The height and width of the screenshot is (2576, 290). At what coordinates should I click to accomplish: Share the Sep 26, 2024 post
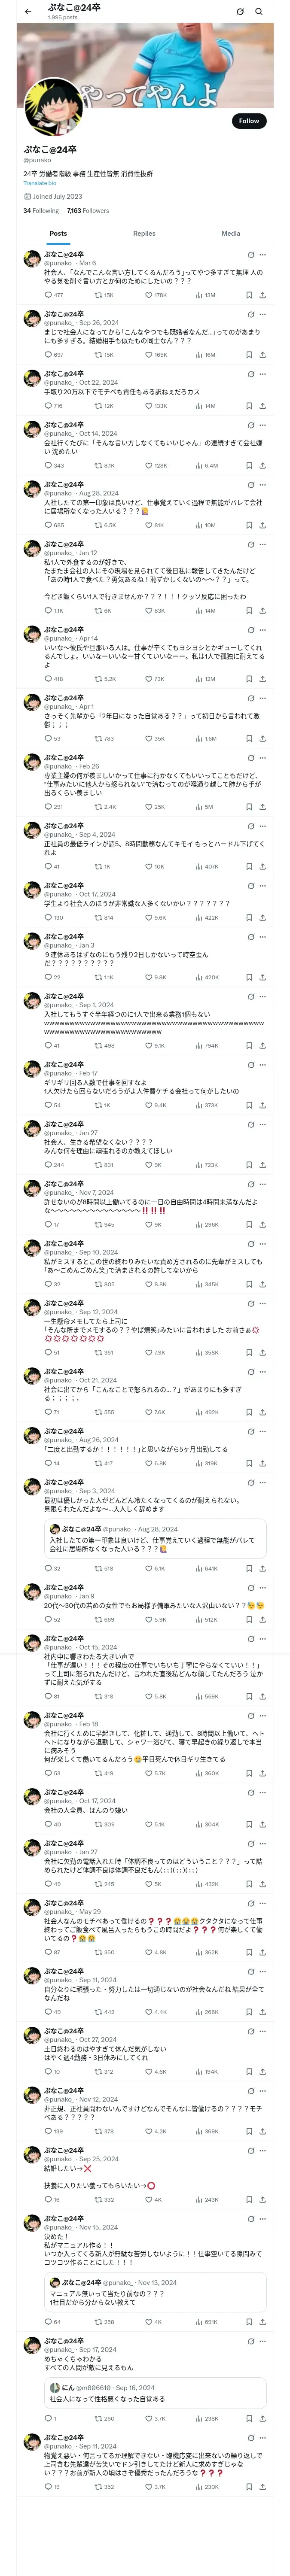262,354
